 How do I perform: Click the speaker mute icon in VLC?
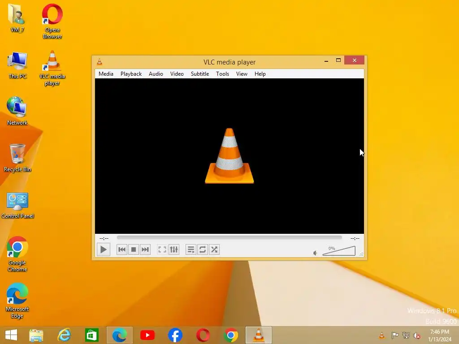click(x=315, y=253)
